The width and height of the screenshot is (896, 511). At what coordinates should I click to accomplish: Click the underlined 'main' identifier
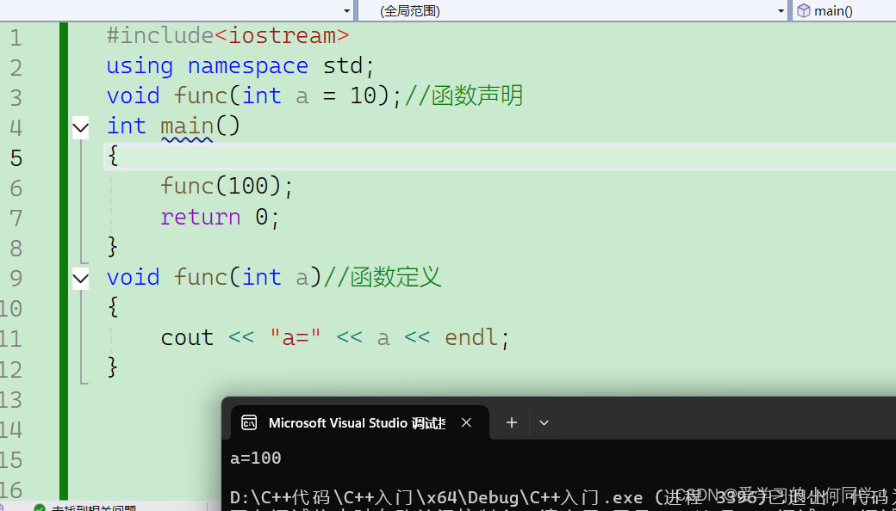click(x=186, y=126)
